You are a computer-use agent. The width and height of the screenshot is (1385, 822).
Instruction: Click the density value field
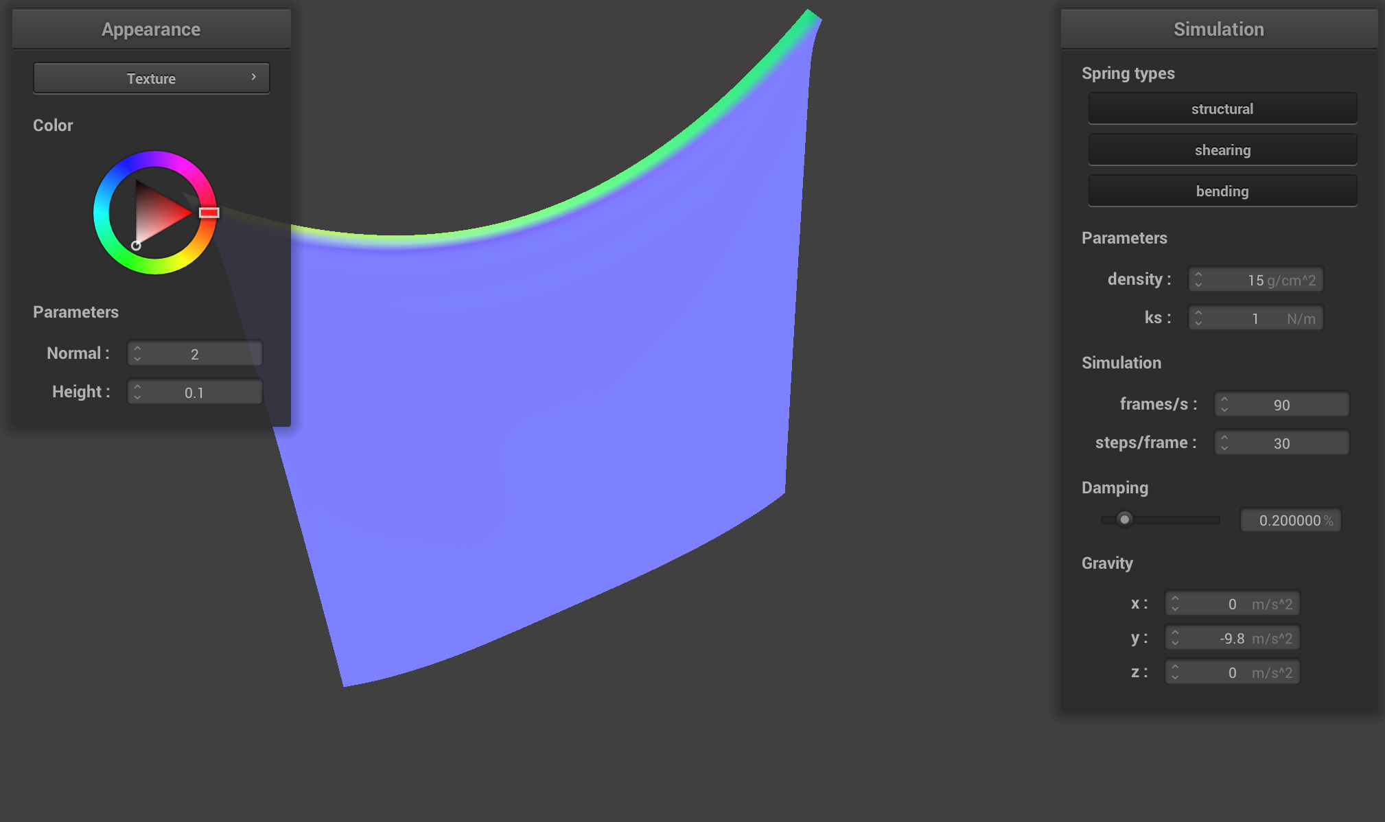click(x=1256, y=279)
